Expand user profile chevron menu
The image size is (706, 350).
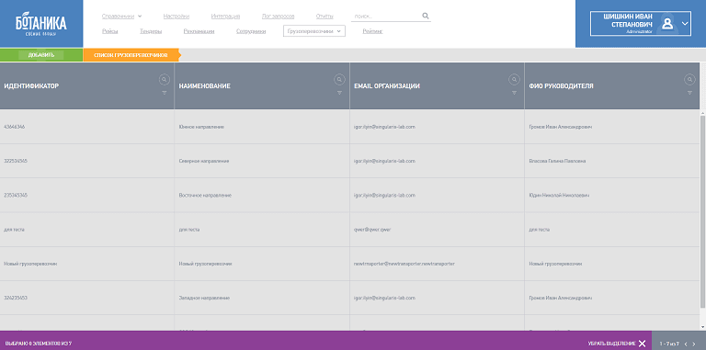(x=685, y=23)
